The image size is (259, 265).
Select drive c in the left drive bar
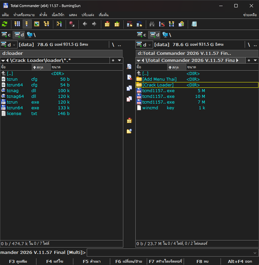pos(6,35)
